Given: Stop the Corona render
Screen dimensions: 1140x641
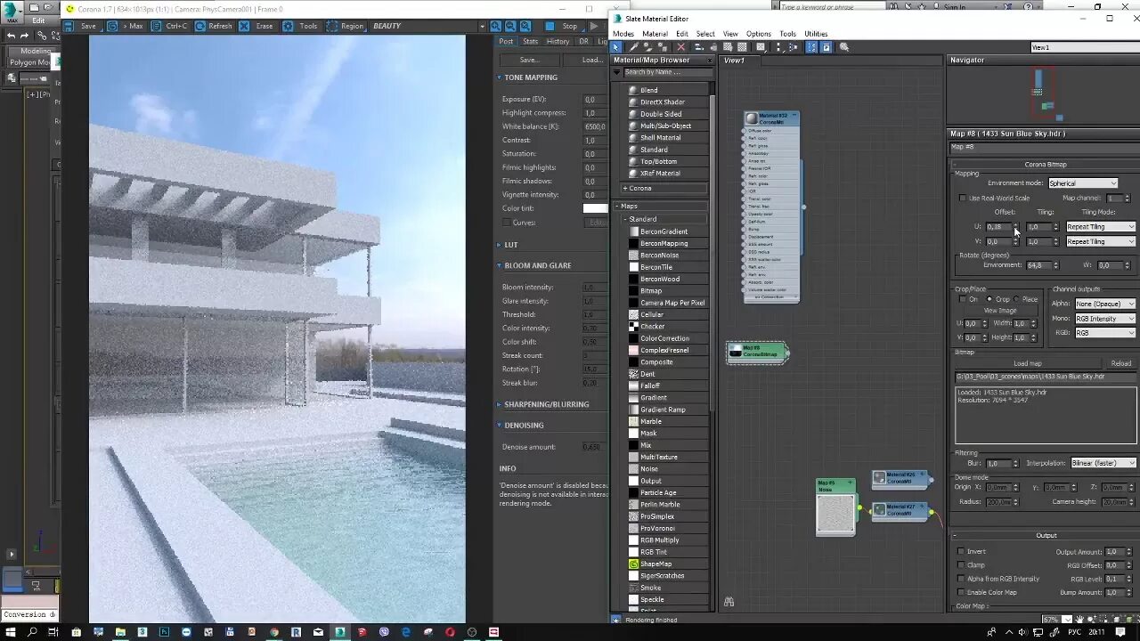Looking at the screenshot, I should [561, 26].
